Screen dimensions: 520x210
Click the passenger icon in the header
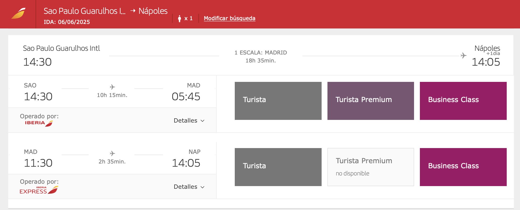180,18
